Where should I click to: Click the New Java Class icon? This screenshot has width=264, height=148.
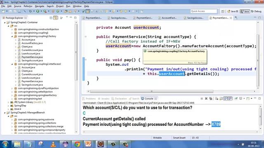(x=58, y=11)
